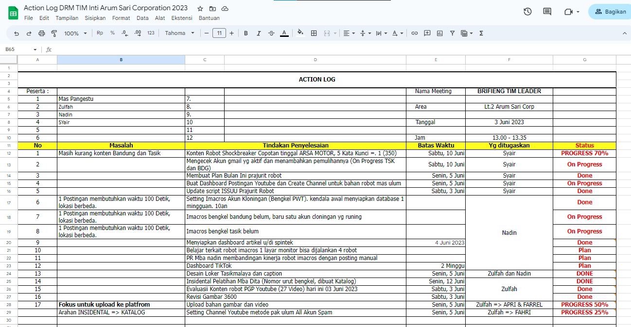Open the zoom level 100% dropdown
Image resolution: width=631 pixels, height=327 pixels.
tap(75, 33)
